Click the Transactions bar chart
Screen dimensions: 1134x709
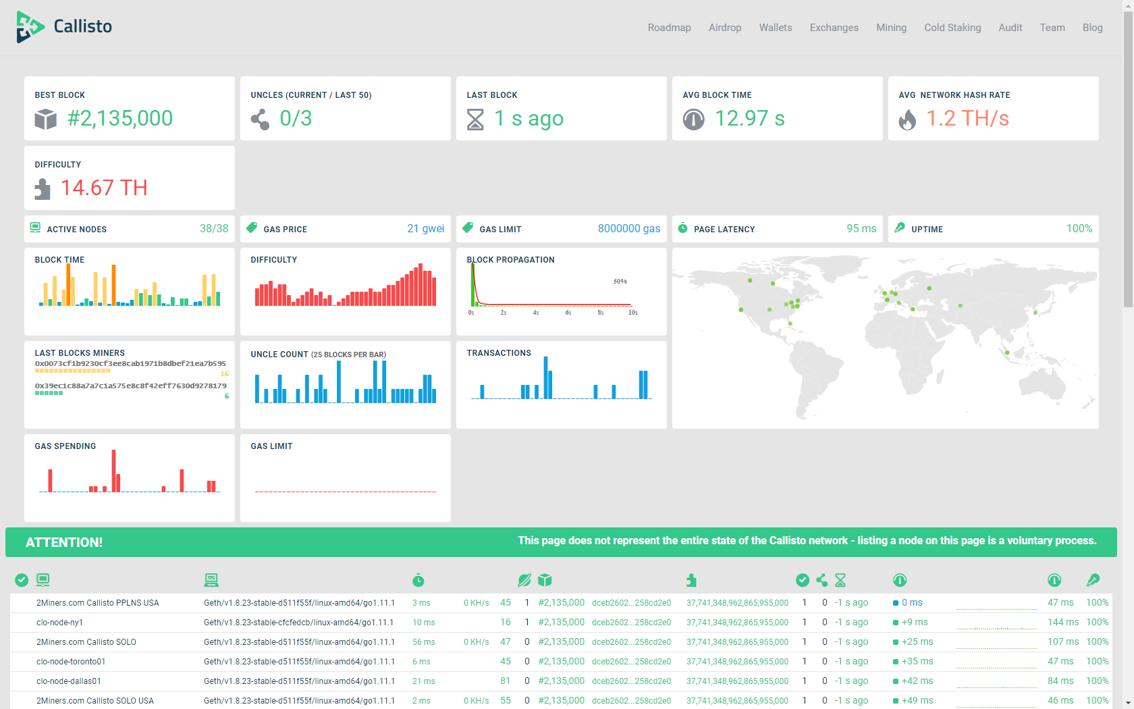click(x=562, y=378)
